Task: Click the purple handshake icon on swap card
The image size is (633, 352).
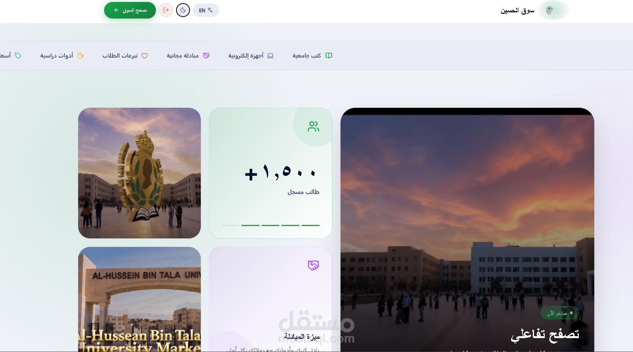Action: coord(313,265)
